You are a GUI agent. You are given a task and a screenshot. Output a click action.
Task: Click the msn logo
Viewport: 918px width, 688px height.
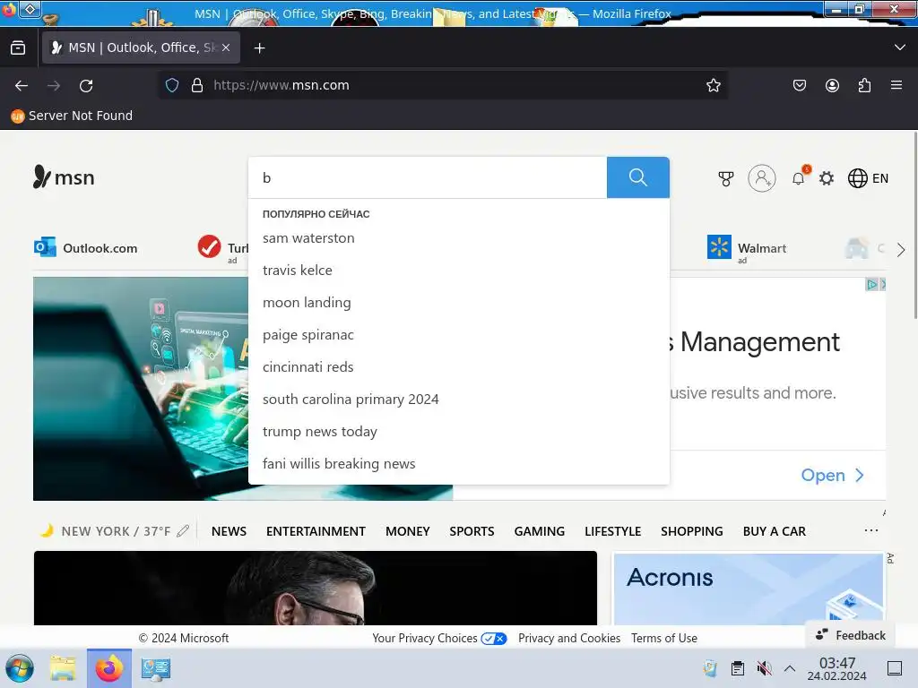(64, 177)
